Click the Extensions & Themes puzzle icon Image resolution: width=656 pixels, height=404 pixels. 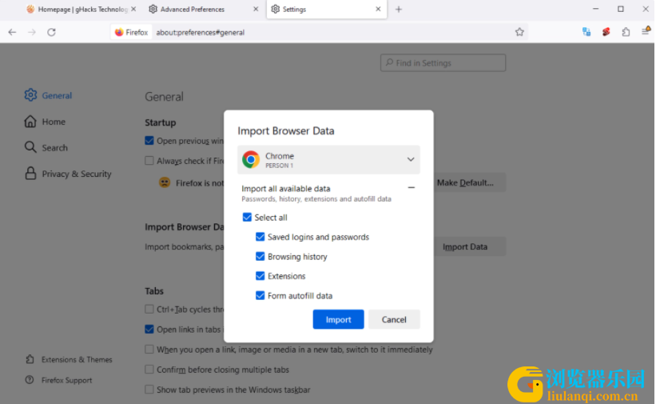[30, 359]
